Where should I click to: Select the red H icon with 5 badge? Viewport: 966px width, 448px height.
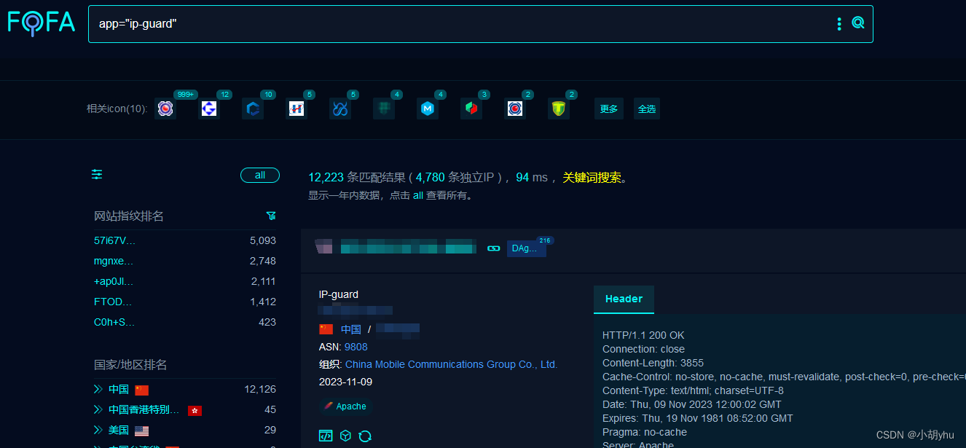coord(297,109)
